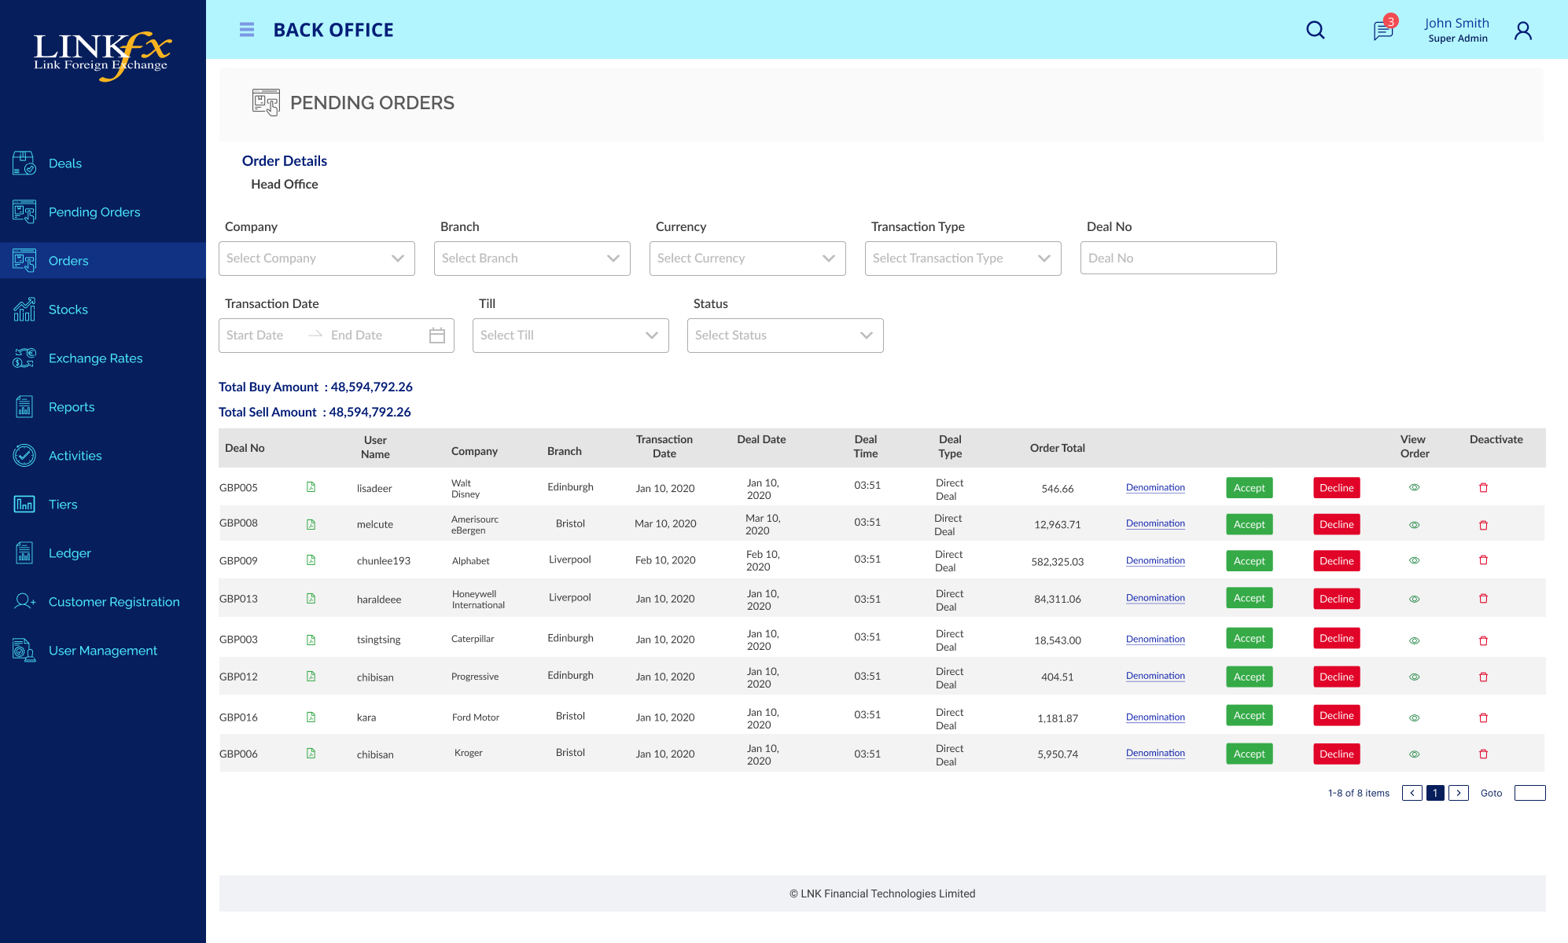View order GBP016 via eye icon
The width and height of the screenshot is (1568, 943).
pos(1414,718)
